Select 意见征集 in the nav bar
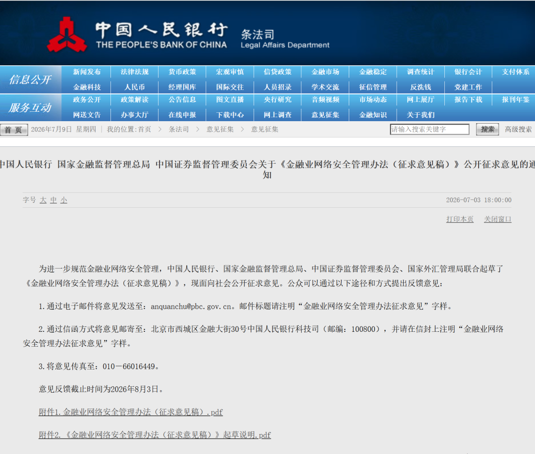The height and width of the screenshot is (454, 535). (325, 115)
